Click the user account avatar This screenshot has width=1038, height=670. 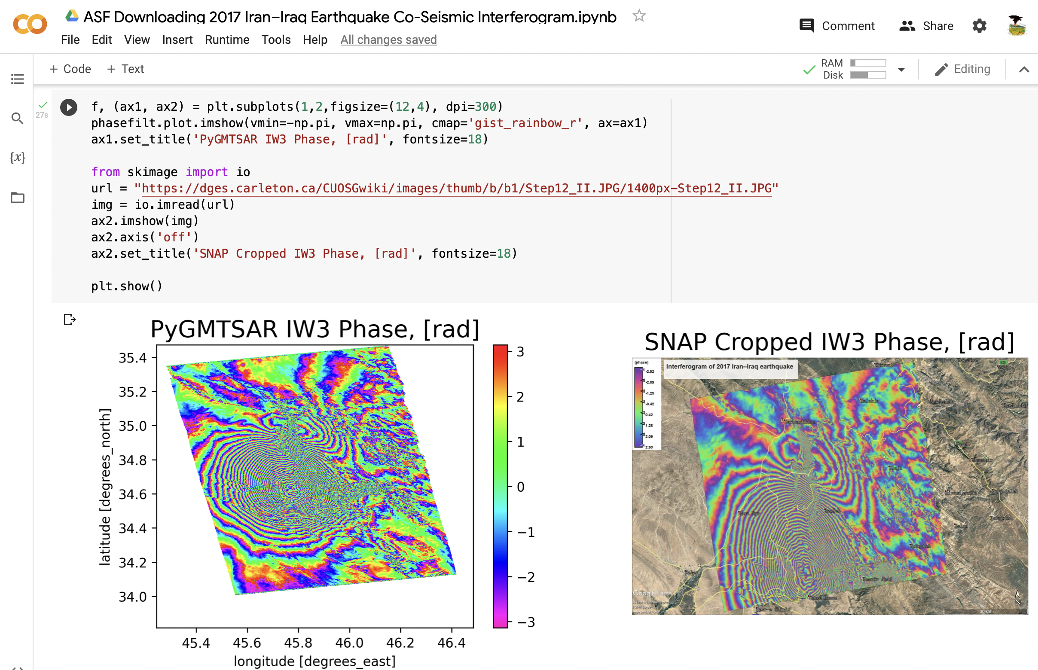coord(1017,26)
